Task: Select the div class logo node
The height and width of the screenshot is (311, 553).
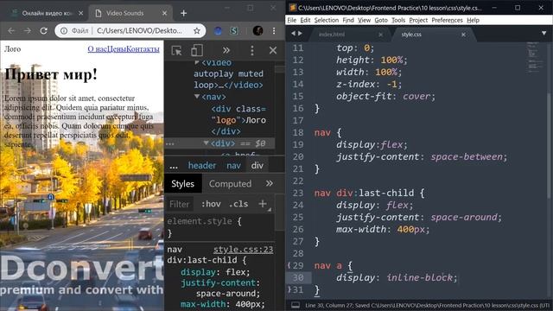Action: coord(238,120)
